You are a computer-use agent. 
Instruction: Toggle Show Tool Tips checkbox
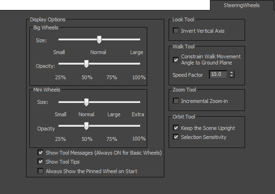40,161
